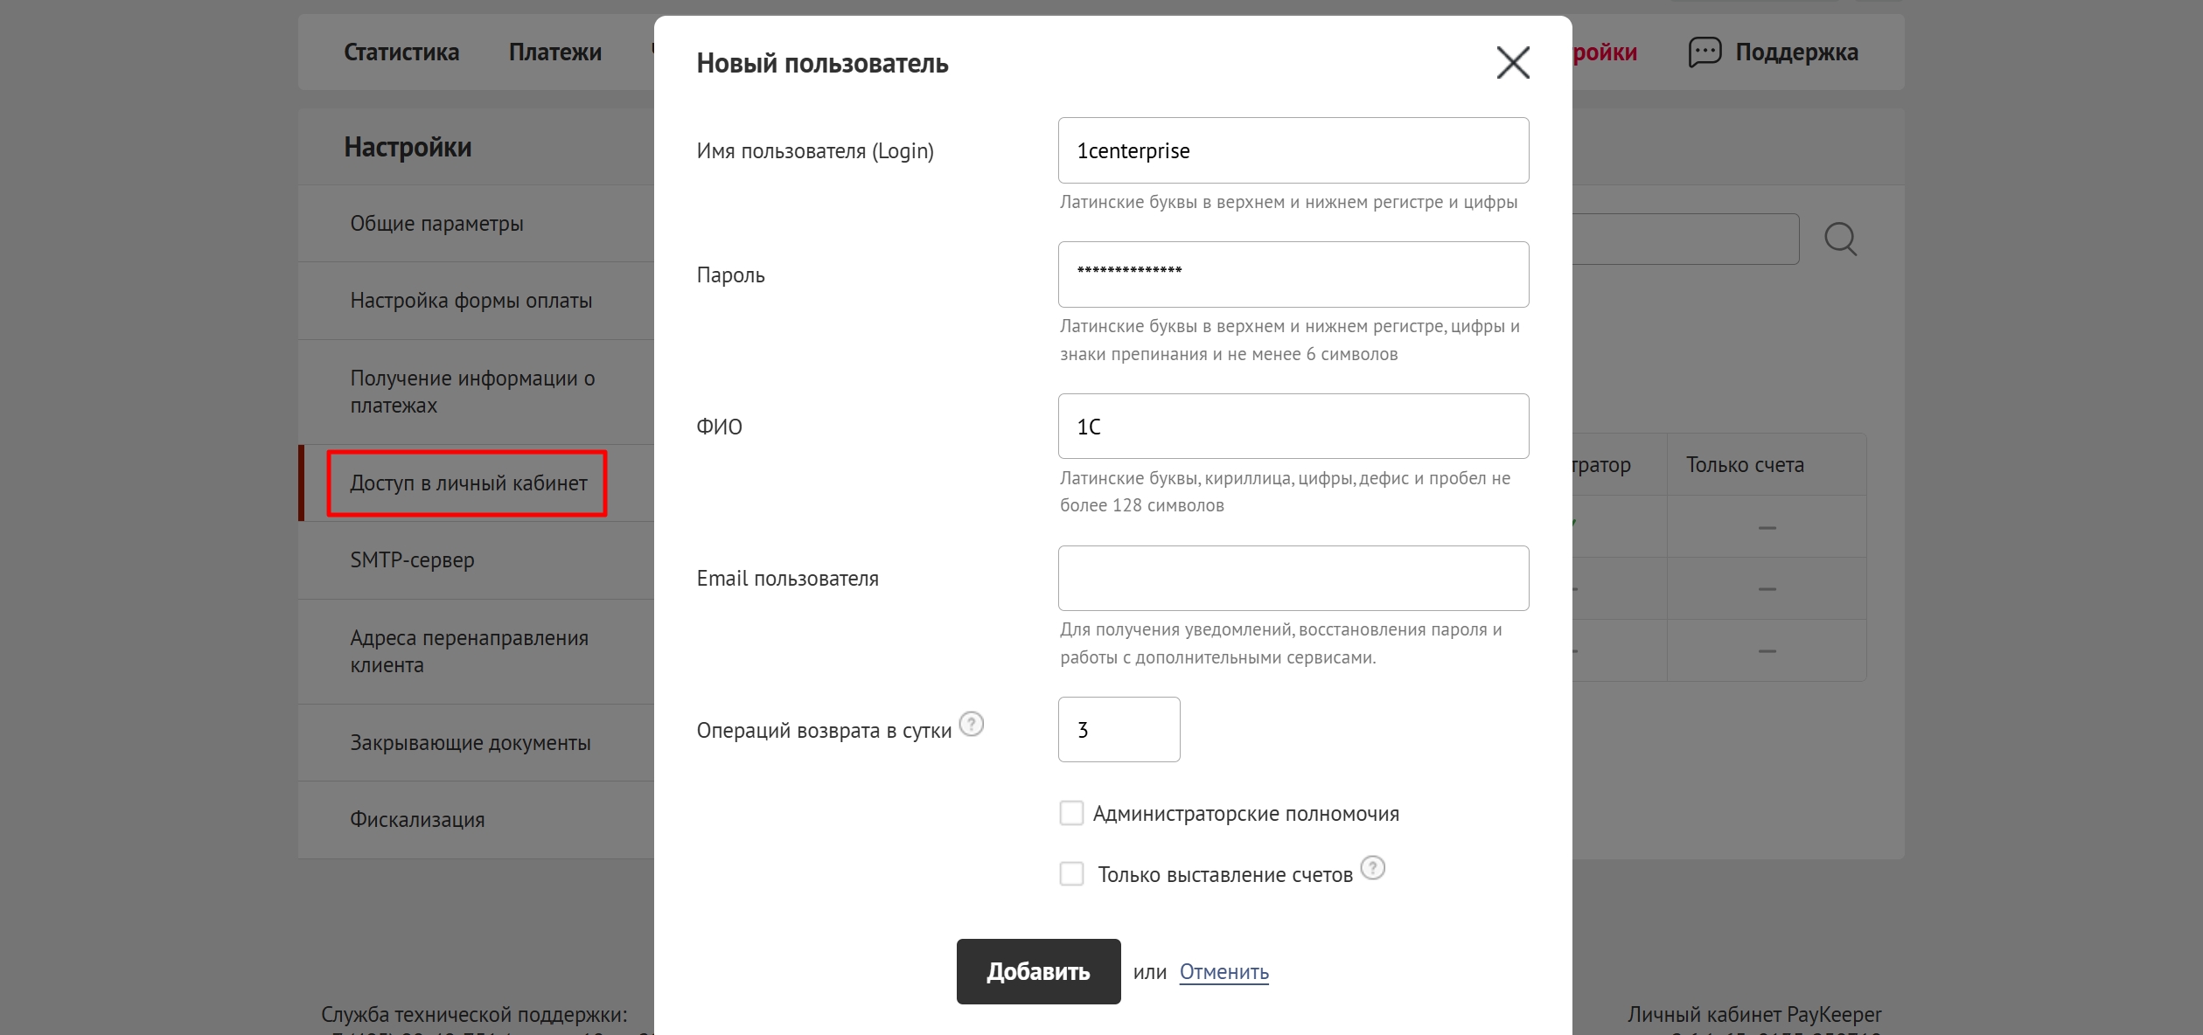Open the SMTP-сервер settings item
Image resolution: width=2203 pixels, height=1035 pixels.
point(413,560)
